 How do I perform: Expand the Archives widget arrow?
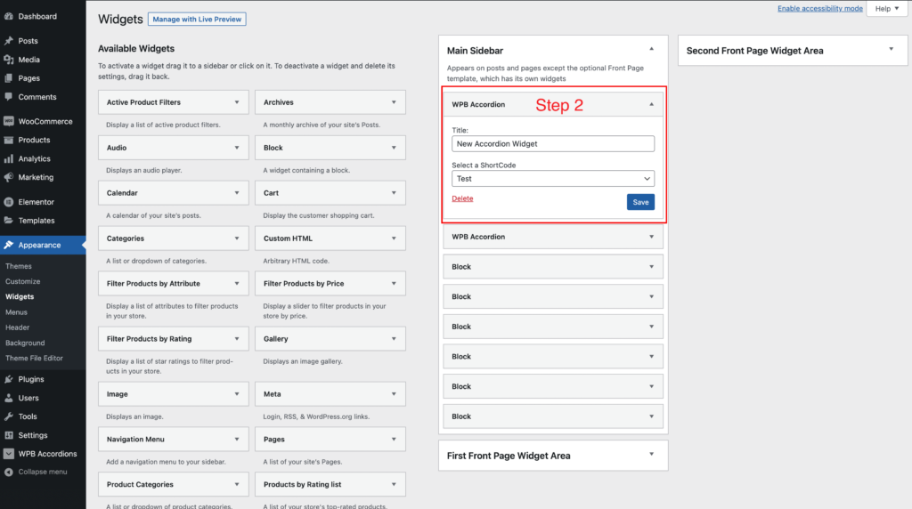394,102
